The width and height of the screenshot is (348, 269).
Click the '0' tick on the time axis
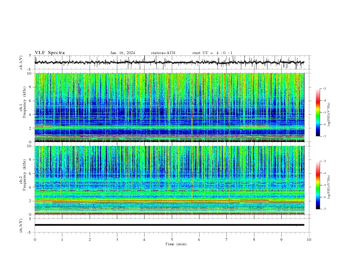35,240
